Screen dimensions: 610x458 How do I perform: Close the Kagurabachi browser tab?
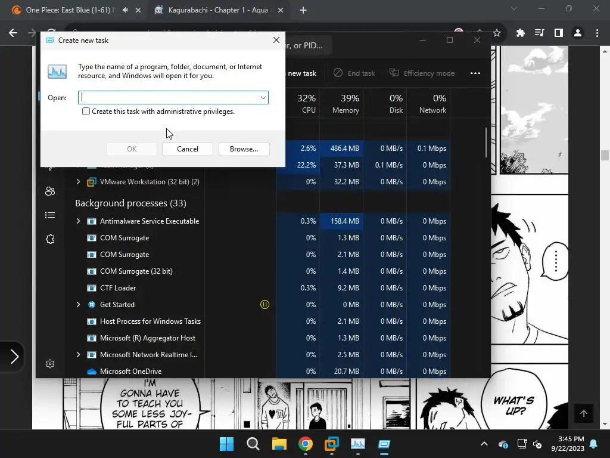click(281, 11)
